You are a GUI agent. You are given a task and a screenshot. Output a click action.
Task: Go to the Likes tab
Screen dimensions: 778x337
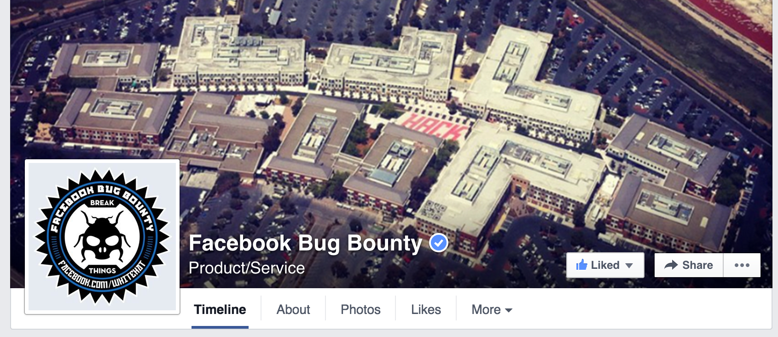(x=426, y=310)
